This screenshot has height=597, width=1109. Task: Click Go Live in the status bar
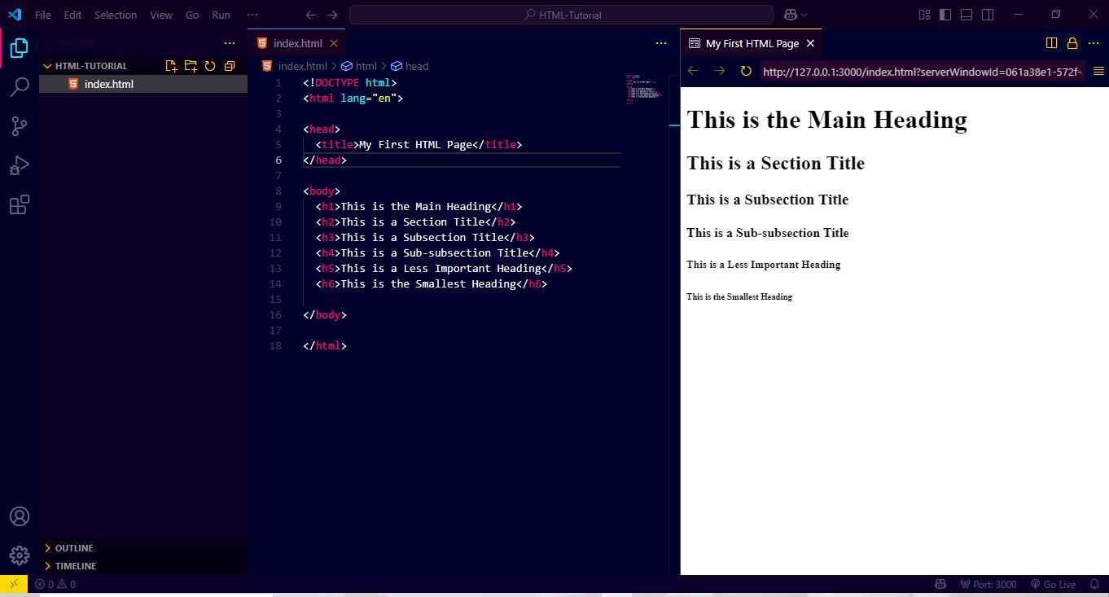tap(1054, 584)
